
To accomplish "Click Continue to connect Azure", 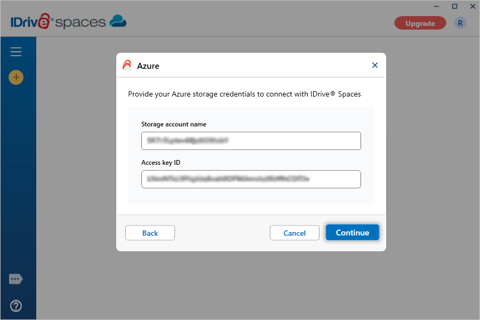I will [353, 233].
